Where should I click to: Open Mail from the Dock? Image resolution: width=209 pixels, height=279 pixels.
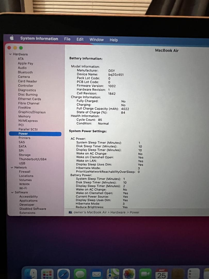(97, 274)
